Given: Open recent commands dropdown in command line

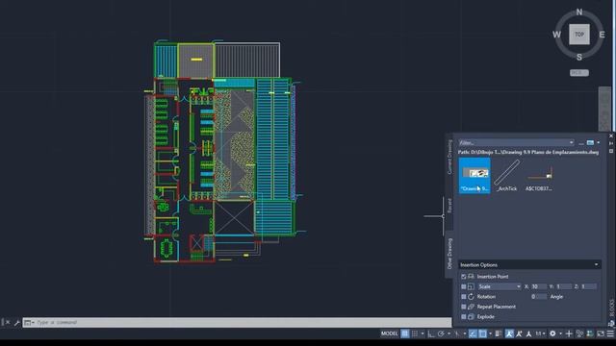Looking at the screenshot, I should 29,323.
